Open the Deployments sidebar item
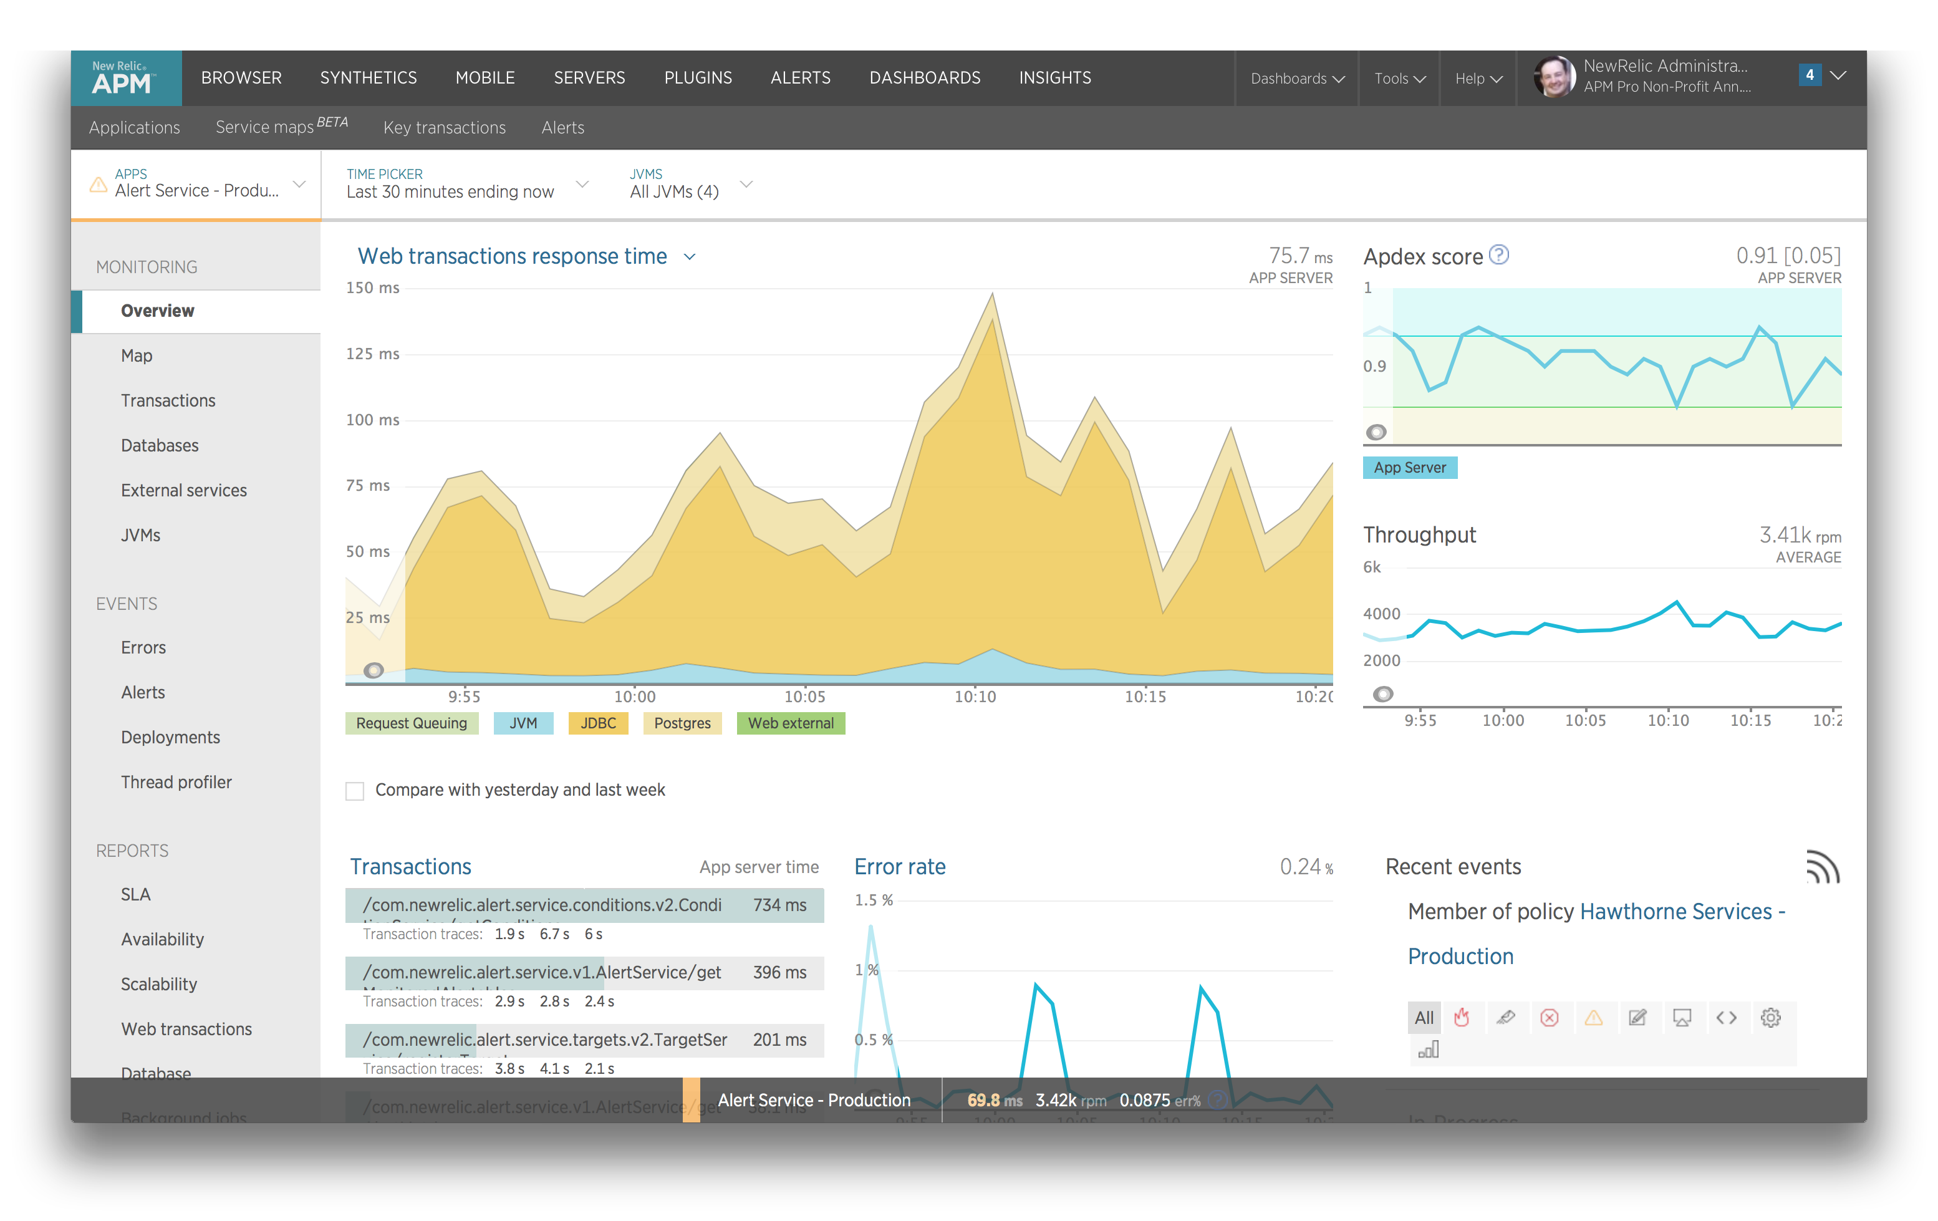Viewport: 1938px width, 1221px height. (170, 737)
